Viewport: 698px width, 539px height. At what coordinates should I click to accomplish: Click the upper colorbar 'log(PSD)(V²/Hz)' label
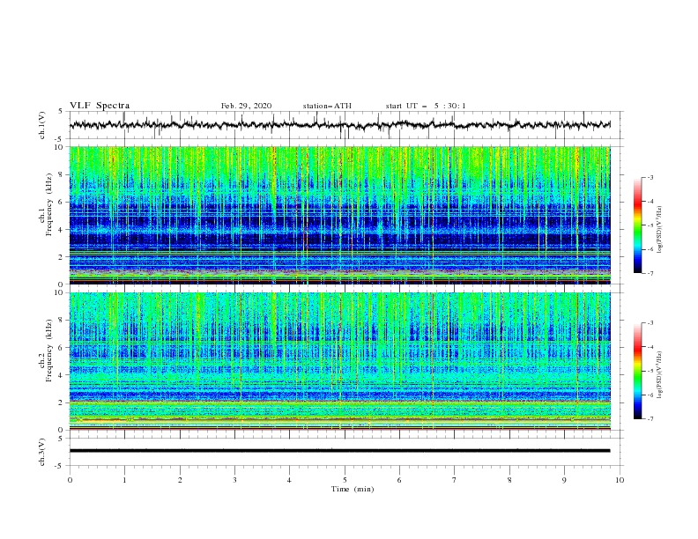coord(660,230)
